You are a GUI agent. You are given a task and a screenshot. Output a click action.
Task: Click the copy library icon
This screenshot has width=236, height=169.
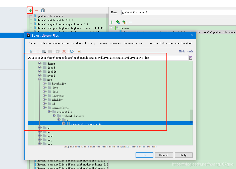pyautogui.click(x=43, y=10)
